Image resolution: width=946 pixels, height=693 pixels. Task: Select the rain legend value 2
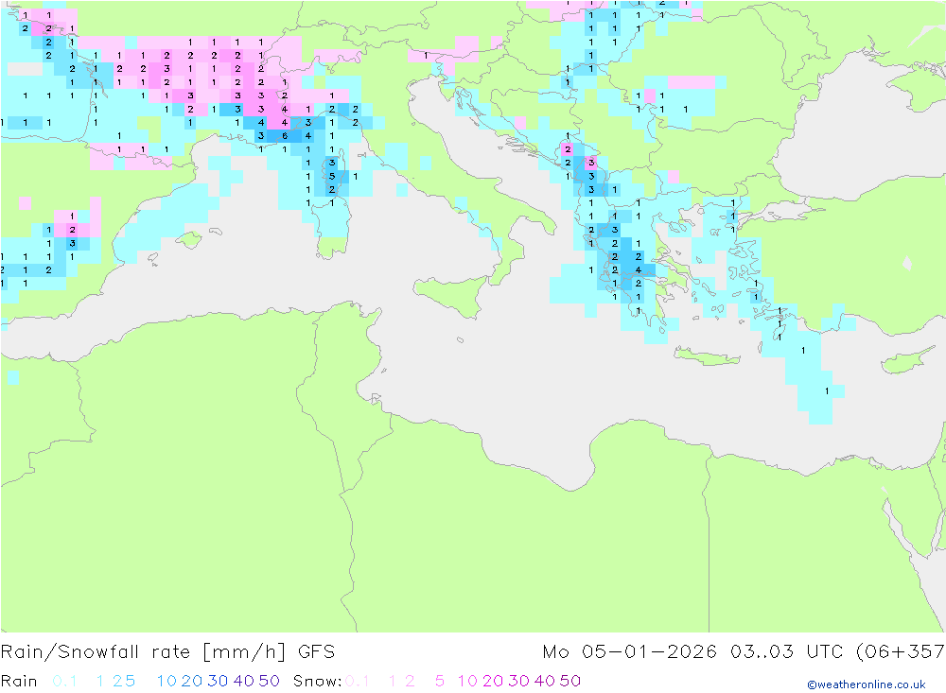click(117, 681)
